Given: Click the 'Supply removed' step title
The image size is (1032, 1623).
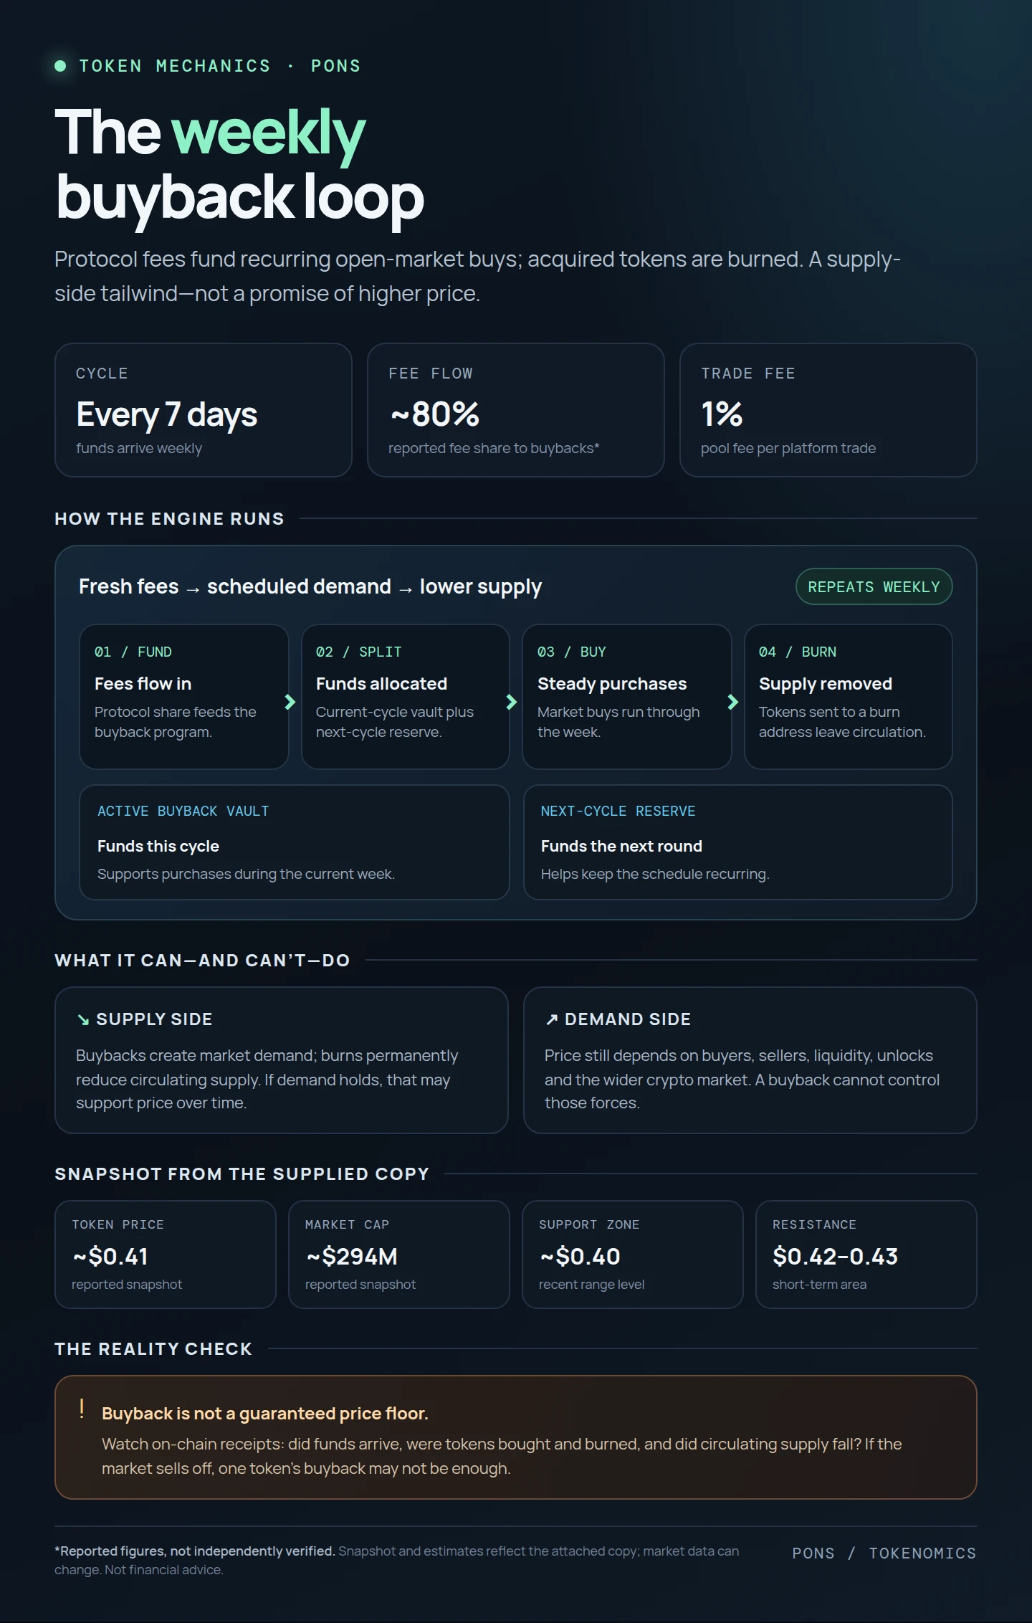Looking at the screenshot, I should coord(826,684).
